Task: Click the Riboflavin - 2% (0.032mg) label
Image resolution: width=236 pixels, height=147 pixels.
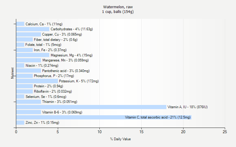Action: point(53,91)
